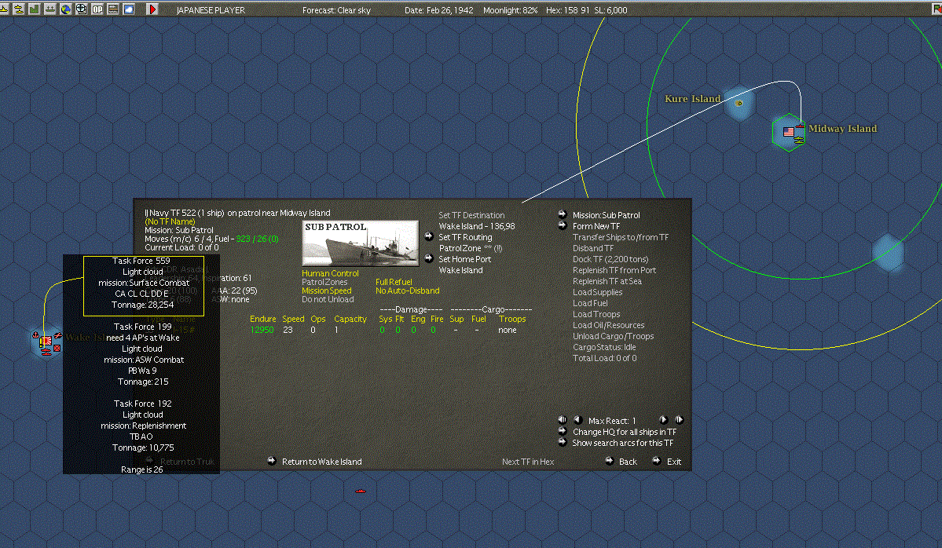Open the globe map toolbar icon
This screenshot has height=548, width=942.
point(65,9)
